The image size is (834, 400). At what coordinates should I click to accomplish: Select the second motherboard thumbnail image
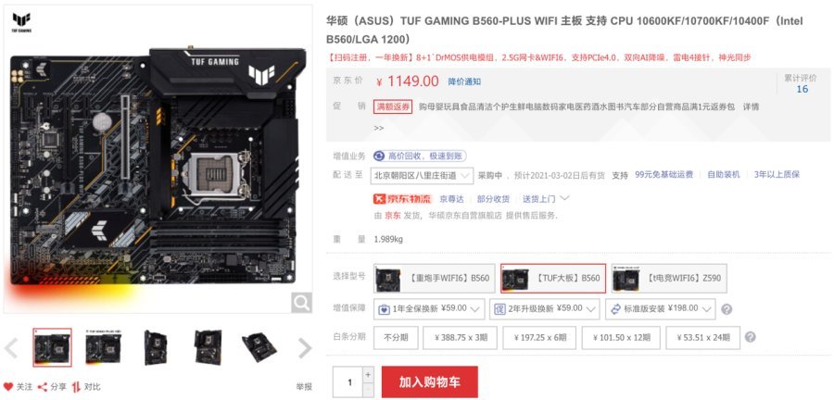[x=102, y=347]
